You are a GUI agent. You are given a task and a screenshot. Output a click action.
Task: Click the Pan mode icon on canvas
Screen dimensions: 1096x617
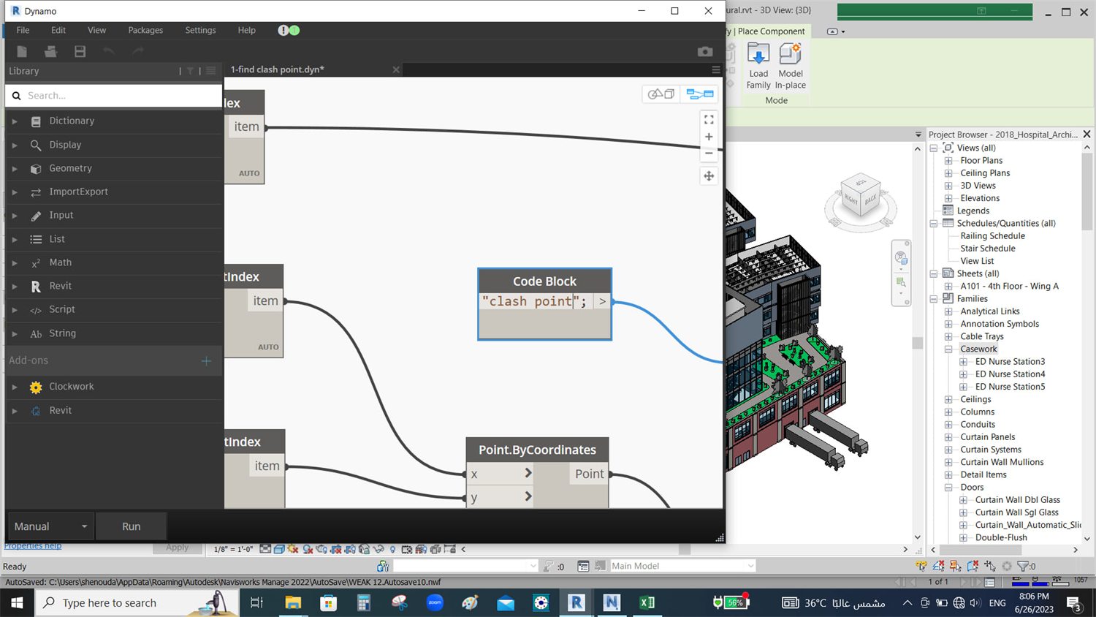[x=709, y=175]
